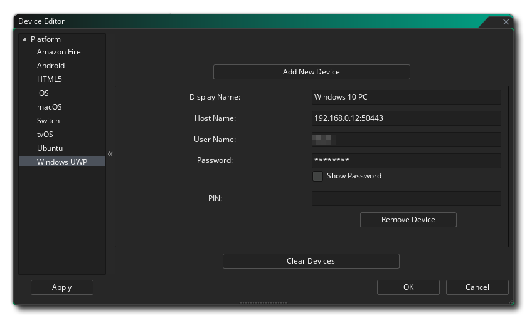This screenshot has height=318, width=527.
Task: Select iOS platform
Action: [43, 93]
